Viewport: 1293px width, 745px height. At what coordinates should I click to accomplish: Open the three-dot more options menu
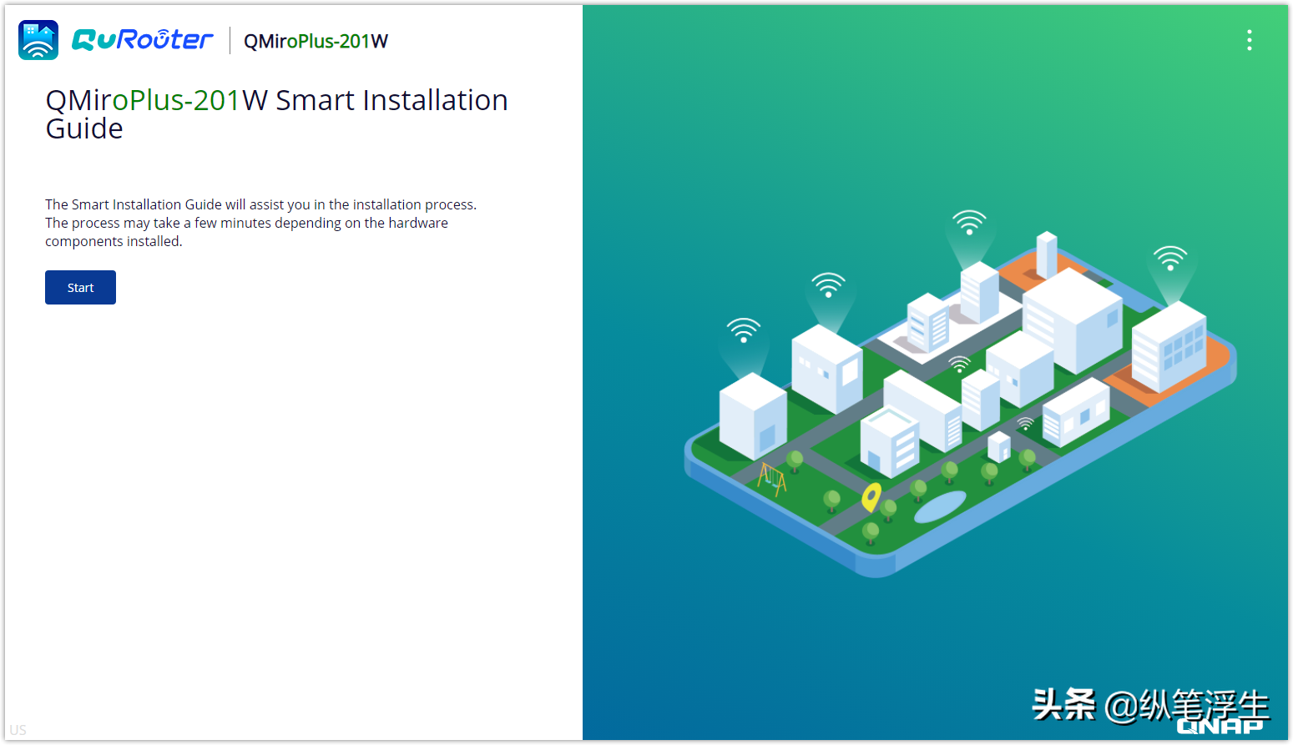click(1249, 40)
